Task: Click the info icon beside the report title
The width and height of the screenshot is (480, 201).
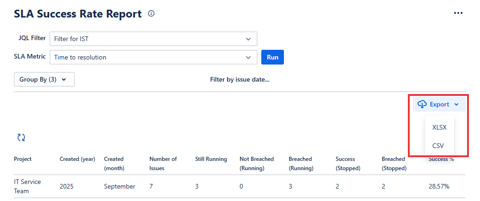Action: (151, 14)
